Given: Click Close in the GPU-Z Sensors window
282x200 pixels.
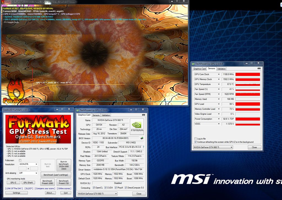Looking at the screenshot, I should coord(254,147).
